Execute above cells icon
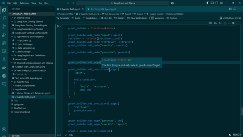 (x=215, y=23)
